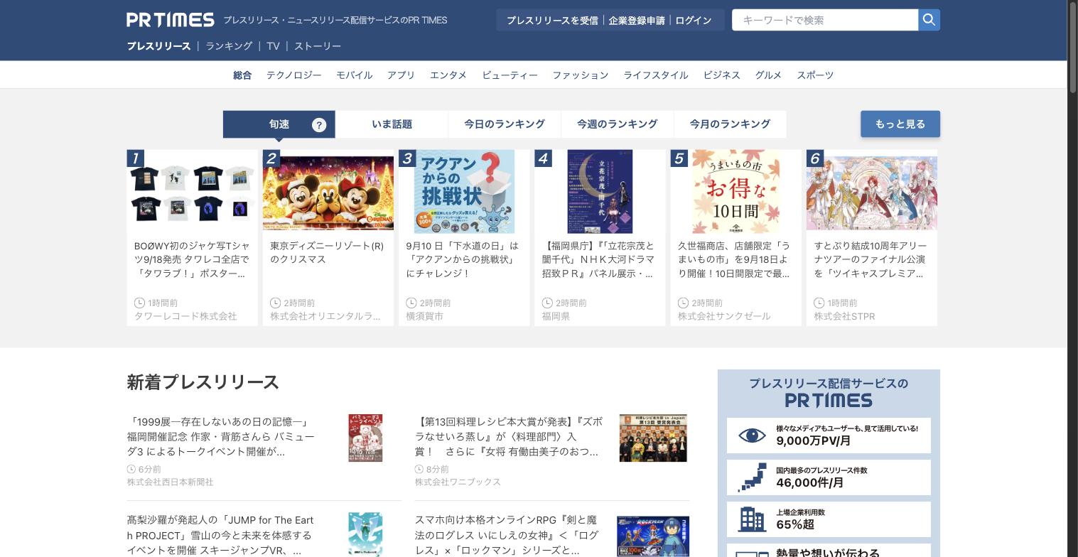1078x557 pixels.
Task: Click the clock icon by 6分前
Action: click(x=131, y=469)
